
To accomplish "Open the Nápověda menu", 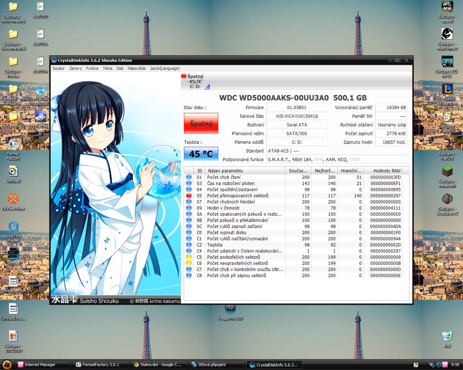I will (x=137, y=68).
